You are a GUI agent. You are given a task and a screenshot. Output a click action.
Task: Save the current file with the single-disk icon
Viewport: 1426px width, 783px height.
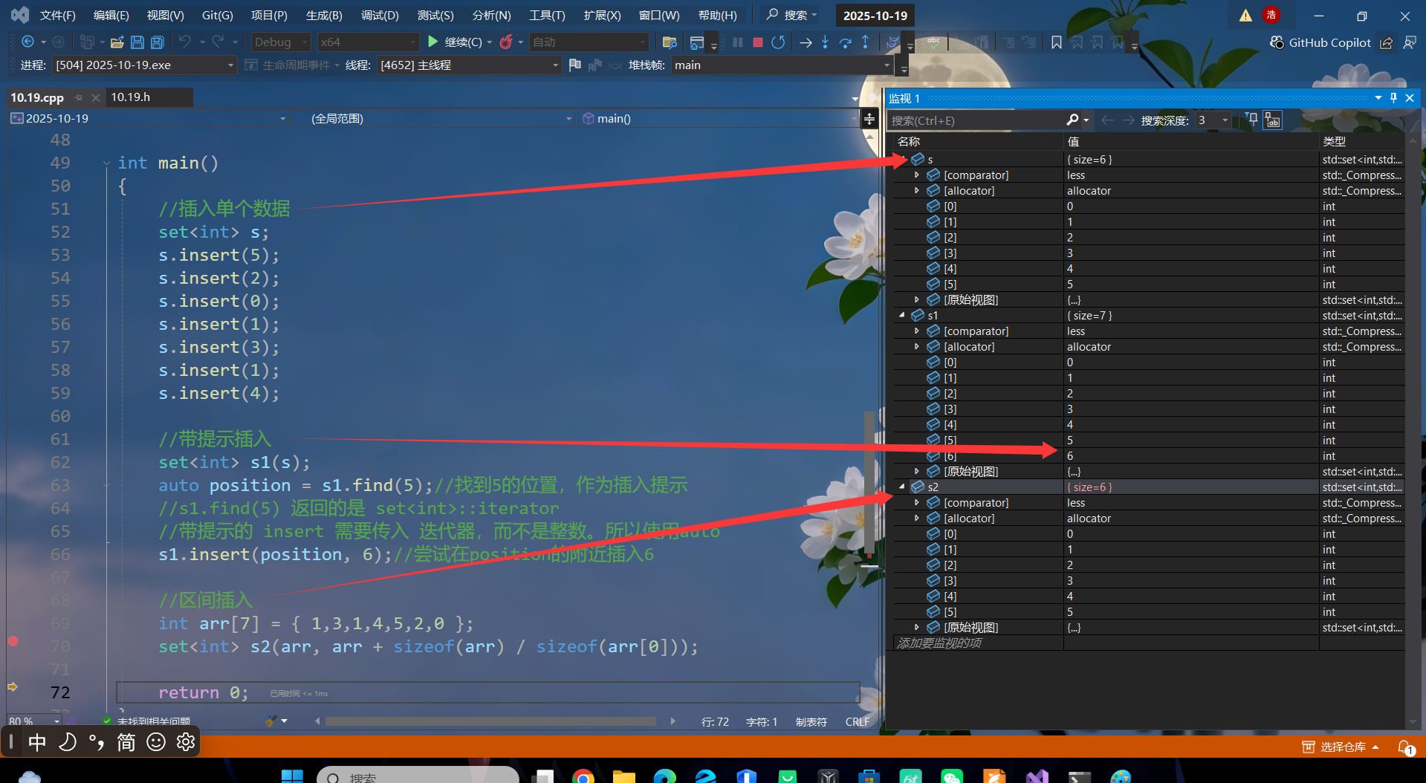(137, 42)
